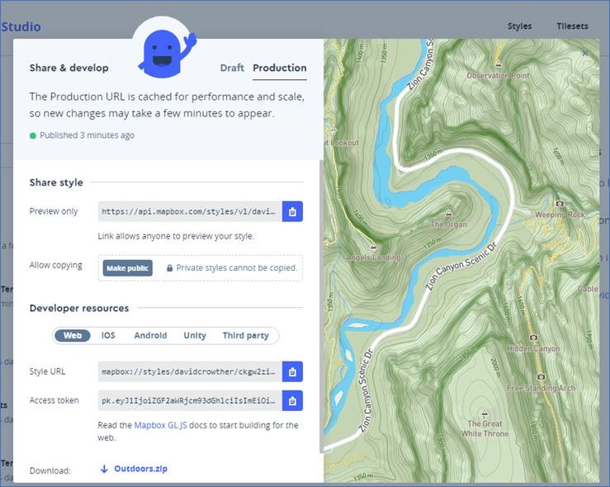Click the dialog's vertical scrollbar
Viewport: 610px width, 487px height.
click(x=321, y=306)
